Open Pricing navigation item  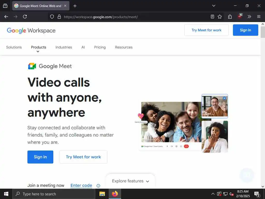coord(100,47)
